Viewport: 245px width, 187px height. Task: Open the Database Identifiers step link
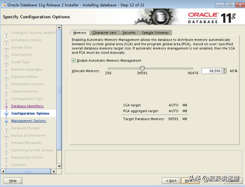[27, 106]
